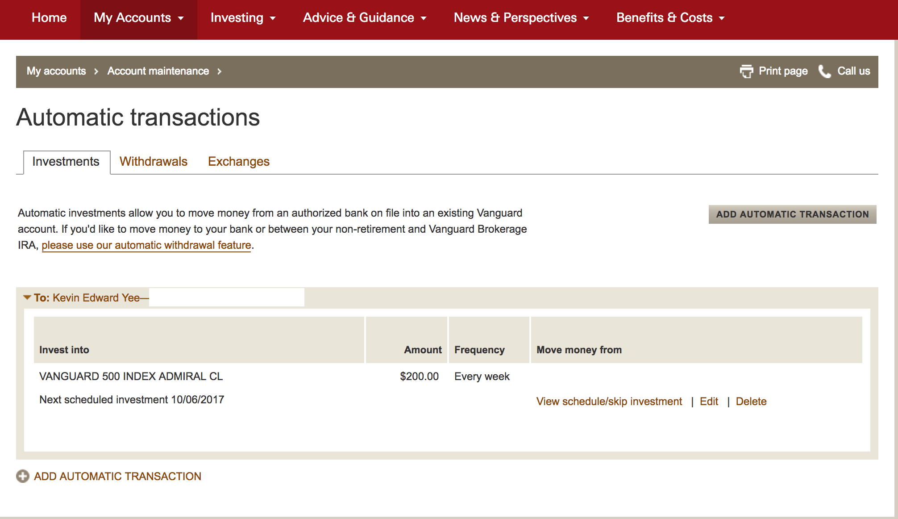Click Account maintenance breadcrumb

pyautogui.click(x=158, y=71)
